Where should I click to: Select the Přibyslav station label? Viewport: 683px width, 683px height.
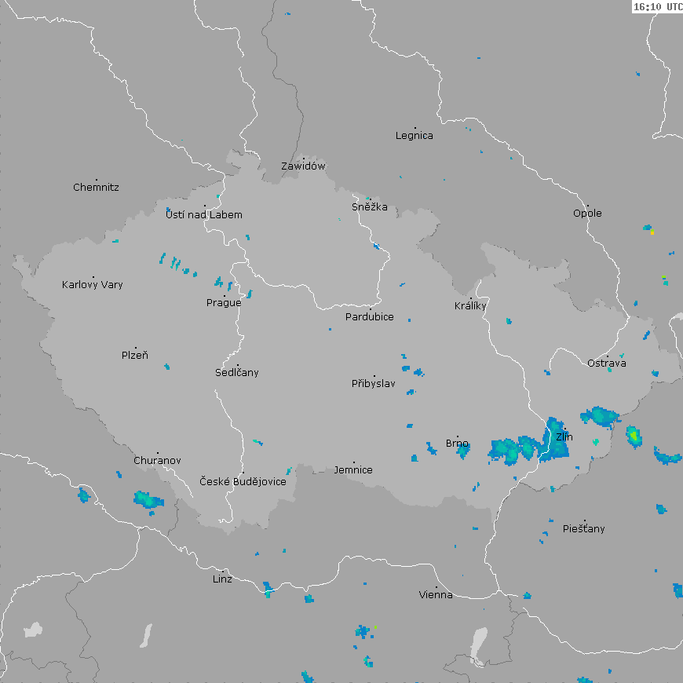374,384
